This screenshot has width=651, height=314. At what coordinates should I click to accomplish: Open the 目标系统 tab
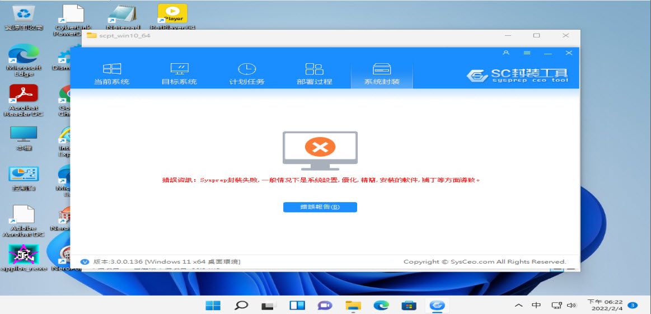click(x=179, y=74)
